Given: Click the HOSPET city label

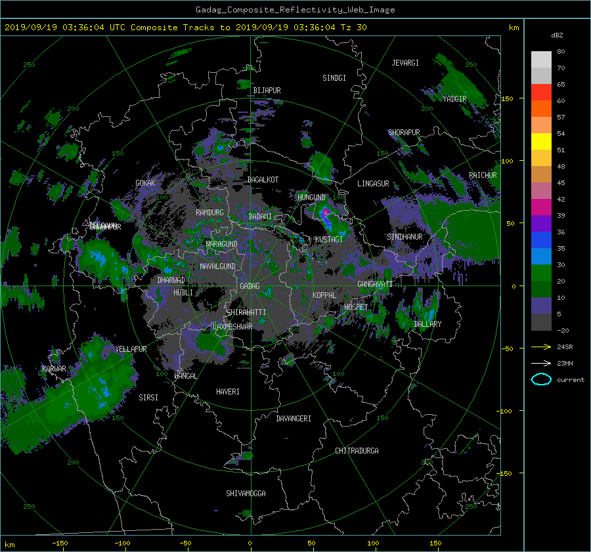Looking at the screenshot, I should pyautogui.click(x=356, y=307).
